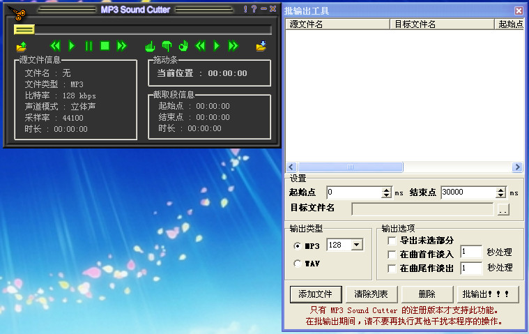Click the OK hand gesture icon
Screen dimensions: 529x334
tap(183, 46)
